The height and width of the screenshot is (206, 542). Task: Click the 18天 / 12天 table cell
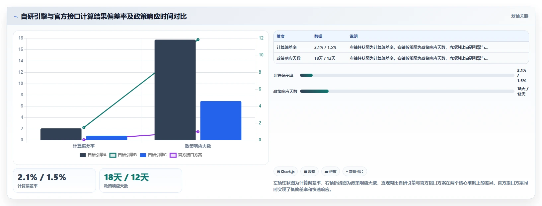(325, 58)
